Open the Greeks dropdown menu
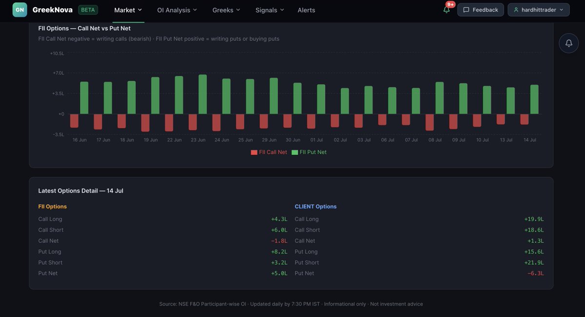 [226, 10]
